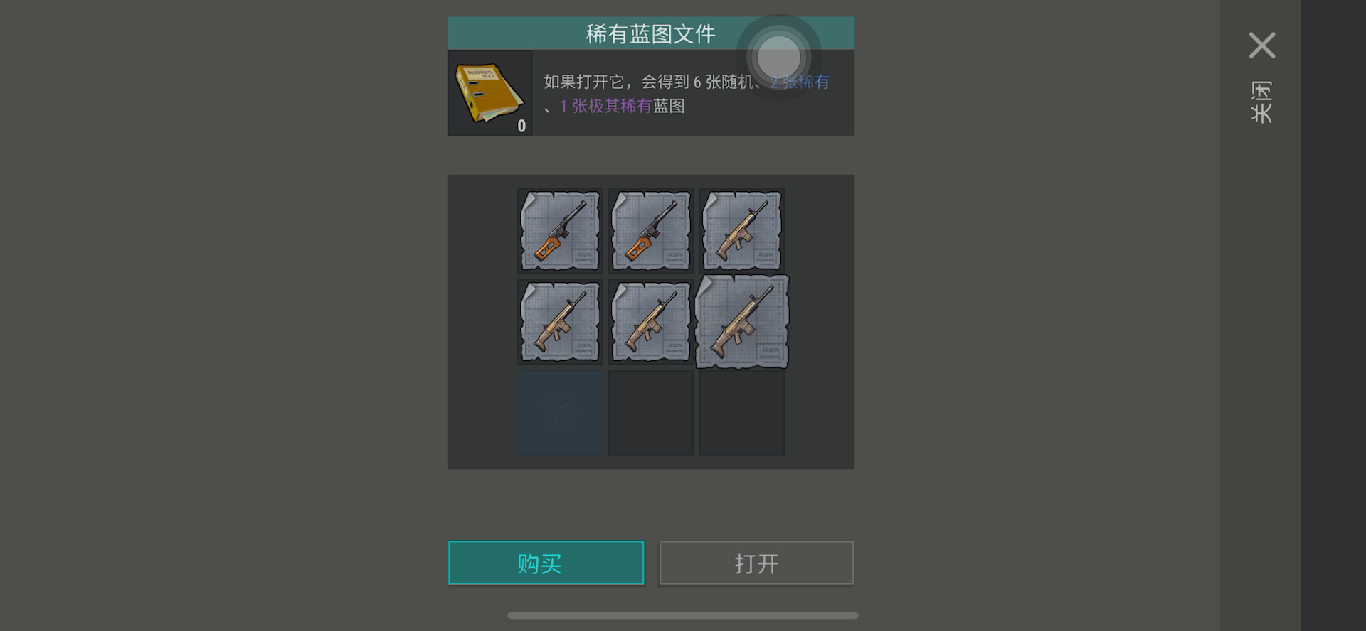Tap the faded blue empty blueprint slot

click(x=560, y=413)
